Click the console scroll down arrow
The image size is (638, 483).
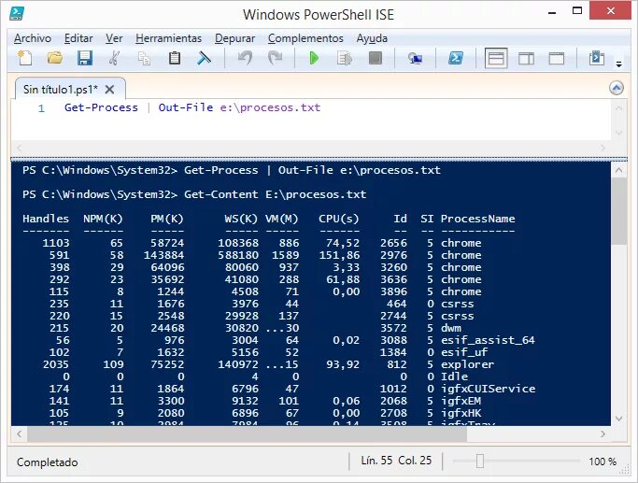tap(619, 419)
